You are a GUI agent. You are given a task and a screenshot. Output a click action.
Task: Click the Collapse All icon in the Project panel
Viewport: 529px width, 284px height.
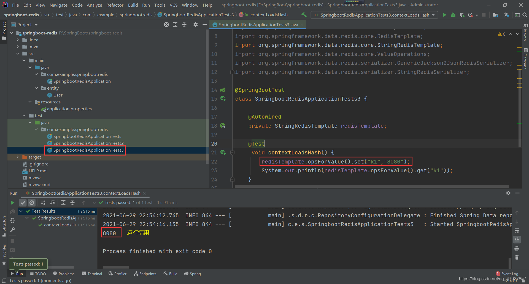coord(184,25)
